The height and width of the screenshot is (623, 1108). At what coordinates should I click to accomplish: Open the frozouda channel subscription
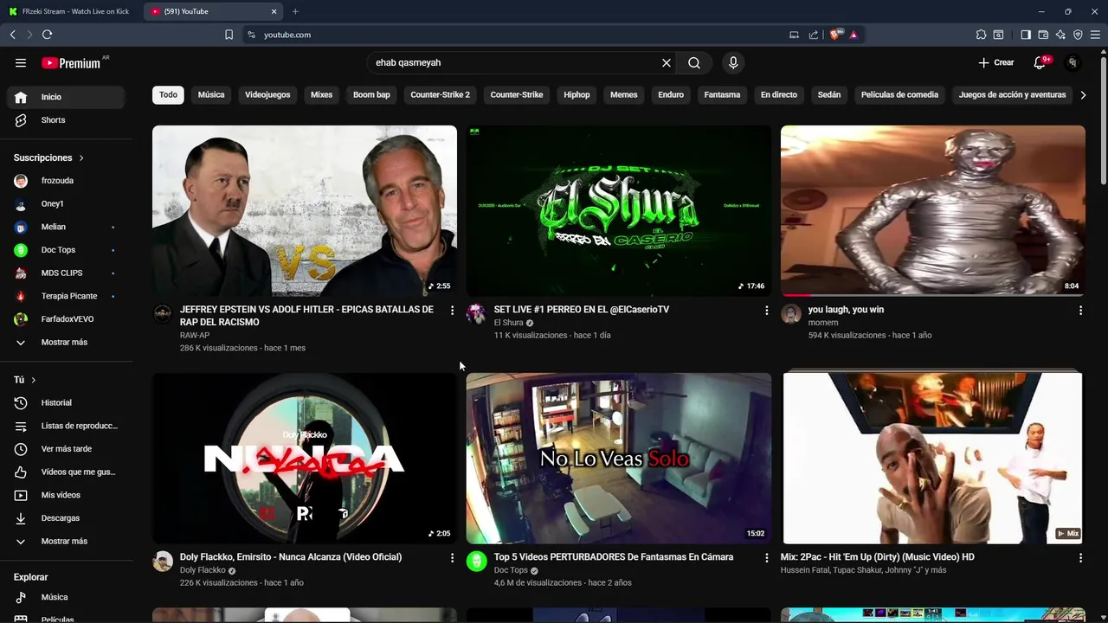[x=67, y=181]
